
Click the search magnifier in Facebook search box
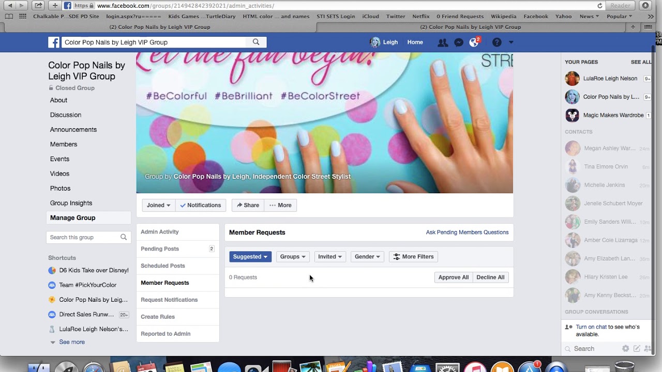coord(256,42)
